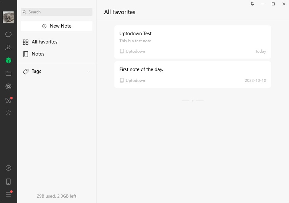Open the Channels icon with red dot
The width and height of the screenshot is (289, 203).
(8, 100)
